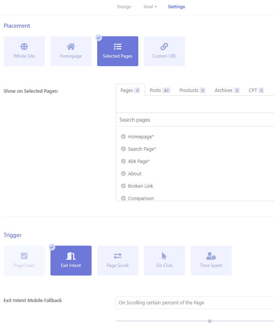This screenshot has height=335, width=274.
Task: Select the Exit Intent trigger
Action: [71, 261]
